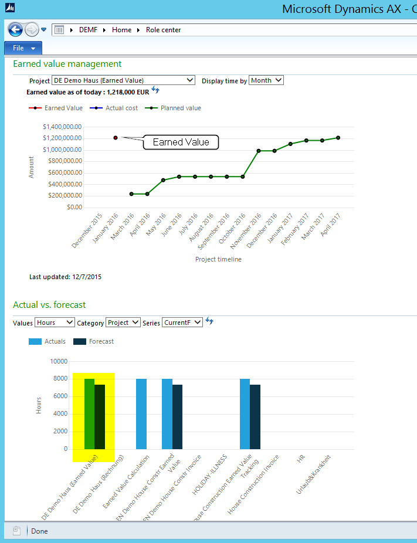The width and height of the screenshot is (417, 543).
Task: Open the File menu
Action: [23, 48]
